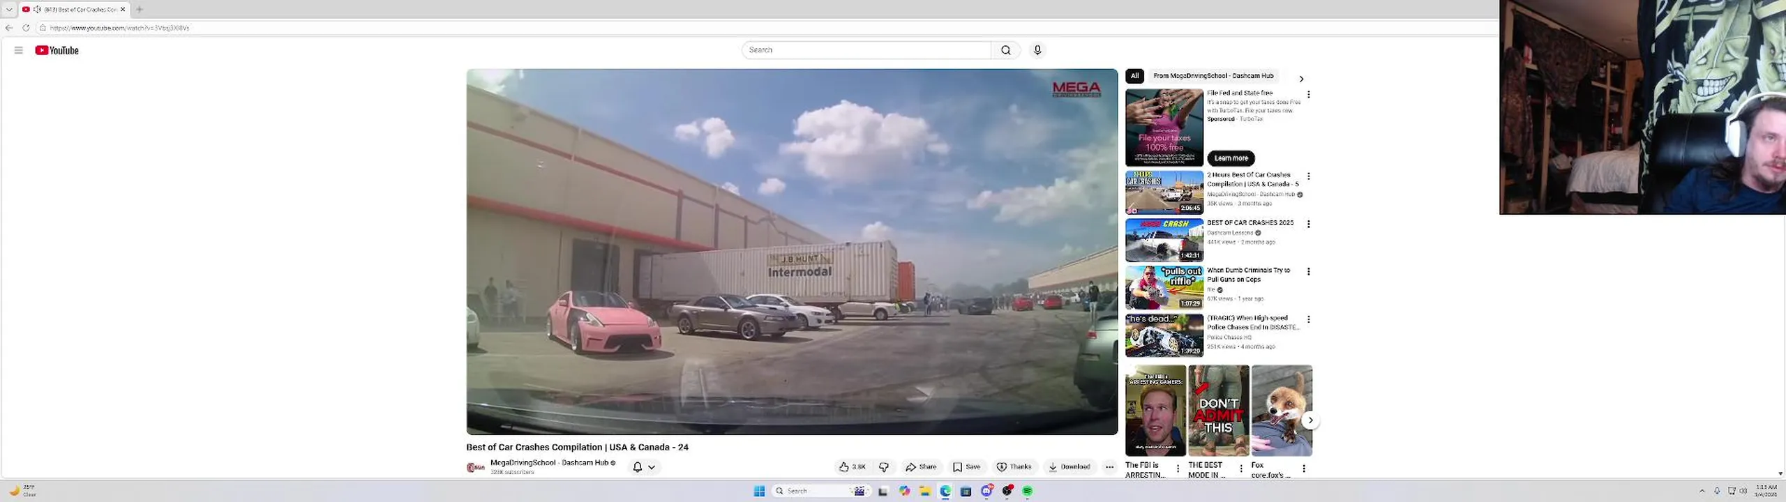Image resolution: width=1786 pixels, height=502 pixels.
Task: Open TRAGIC High-speed Police Chases video title
Action: coord(1253,323)
